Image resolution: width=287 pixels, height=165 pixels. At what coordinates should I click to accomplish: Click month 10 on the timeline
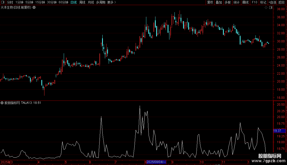click(x=202, y=162)
